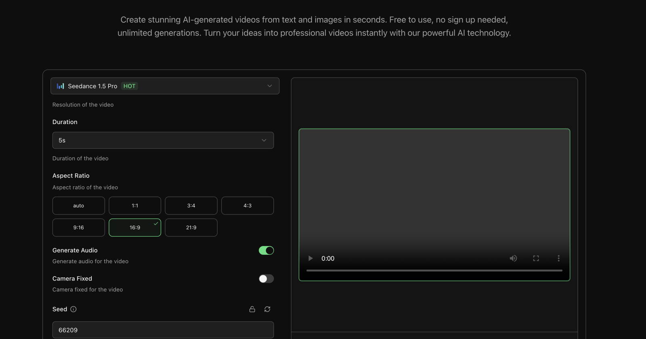Mute the video player volume
The width and height of the screenshot is (646, 339).
point(513,258)
